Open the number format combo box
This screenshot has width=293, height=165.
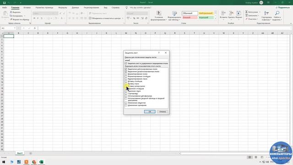pyautogui.click(x=137, y=13)
